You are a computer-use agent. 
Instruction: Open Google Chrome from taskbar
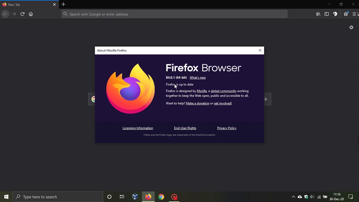161,197
